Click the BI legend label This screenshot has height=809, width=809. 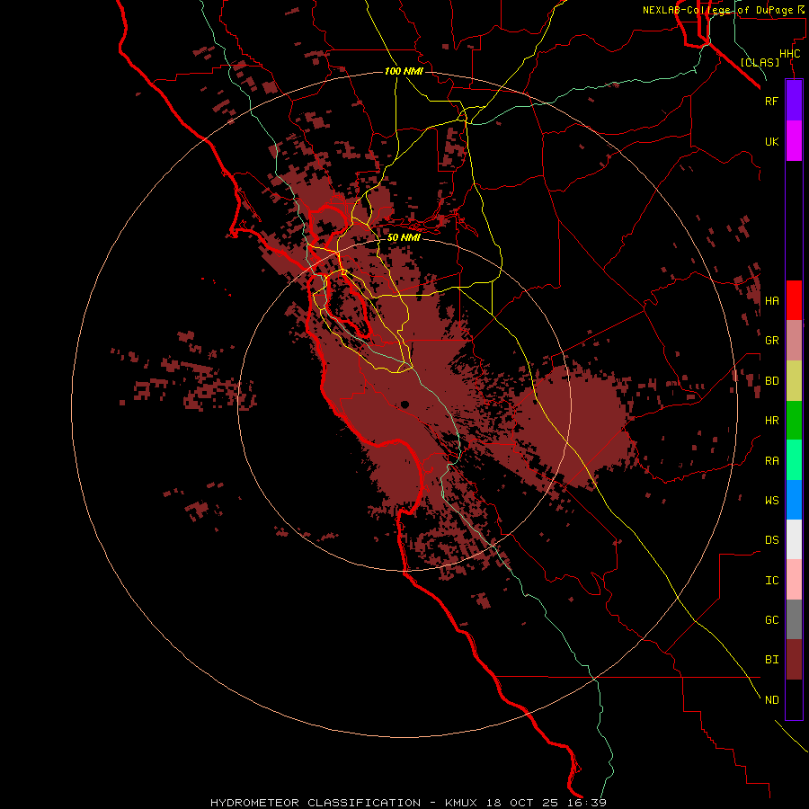pos(771,660)
